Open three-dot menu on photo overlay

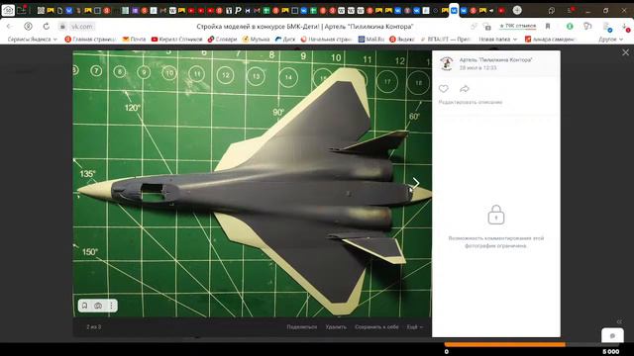click(x=111, y=306)
